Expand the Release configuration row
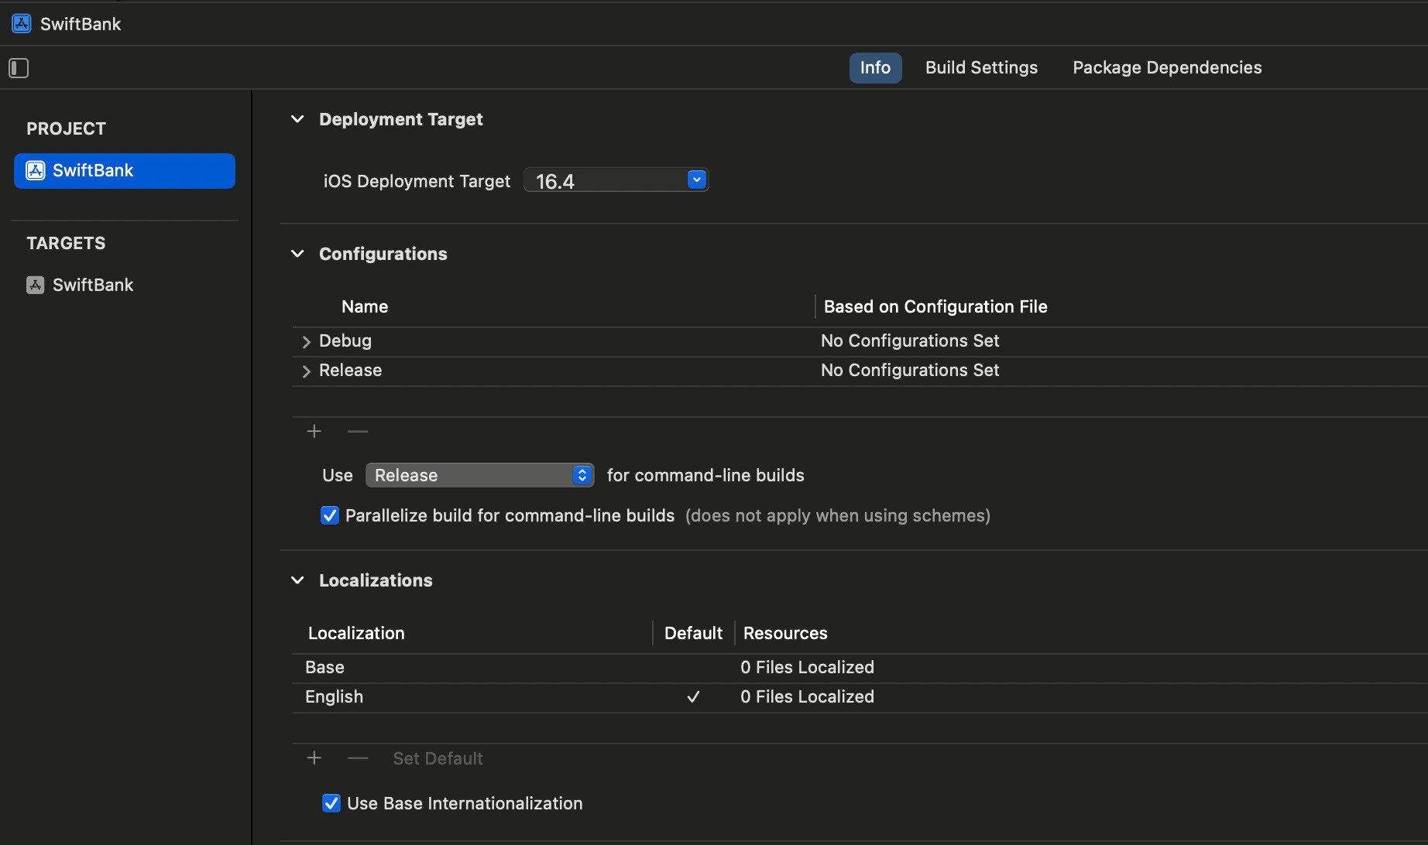Screen dimensions: 1428x845 (x=307, y=371)
